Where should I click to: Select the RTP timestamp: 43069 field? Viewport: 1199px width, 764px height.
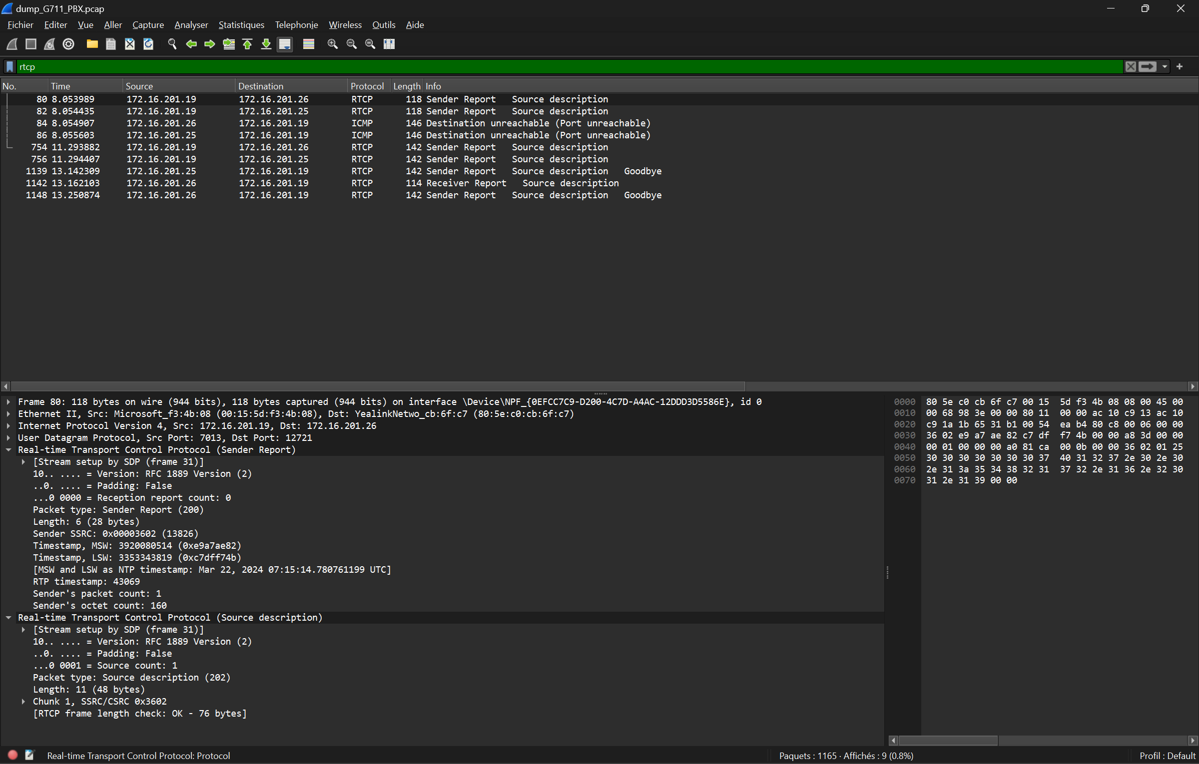pos(86,582)
